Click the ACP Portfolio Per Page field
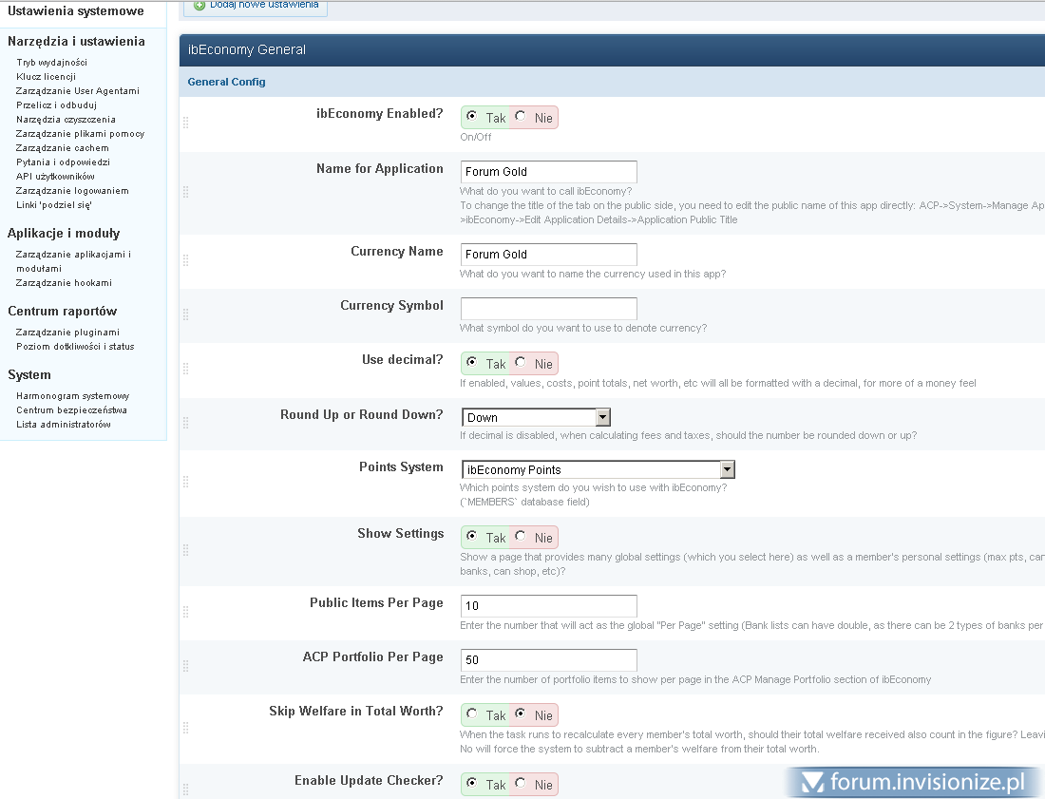This screenshot has width=1045, height=799. tap(548, 660)
